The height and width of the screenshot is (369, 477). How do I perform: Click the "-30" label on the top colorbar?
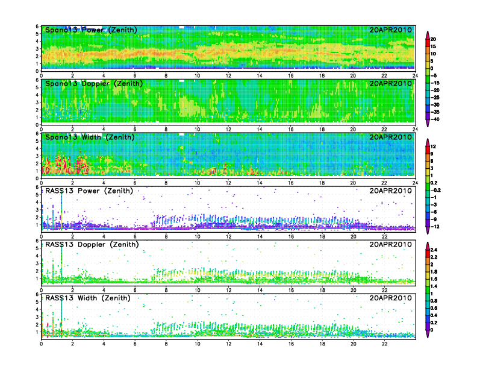tap(434, 105)
